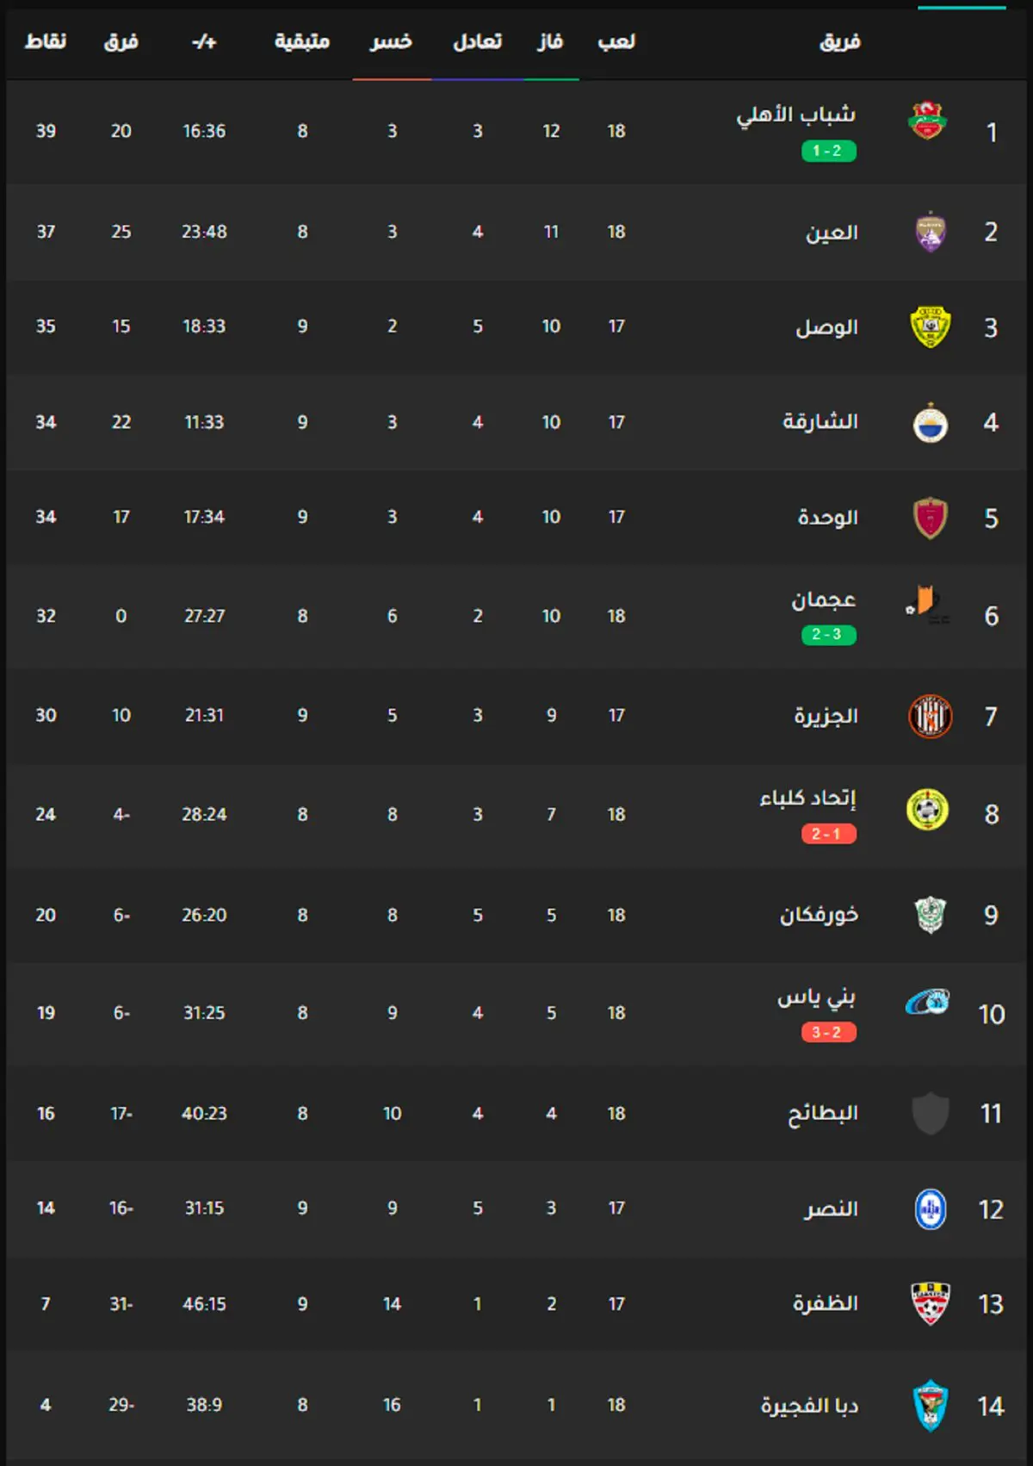Open the Ajman club logo
This screenshot has width=1033, height=1466.
click(927, 605)
